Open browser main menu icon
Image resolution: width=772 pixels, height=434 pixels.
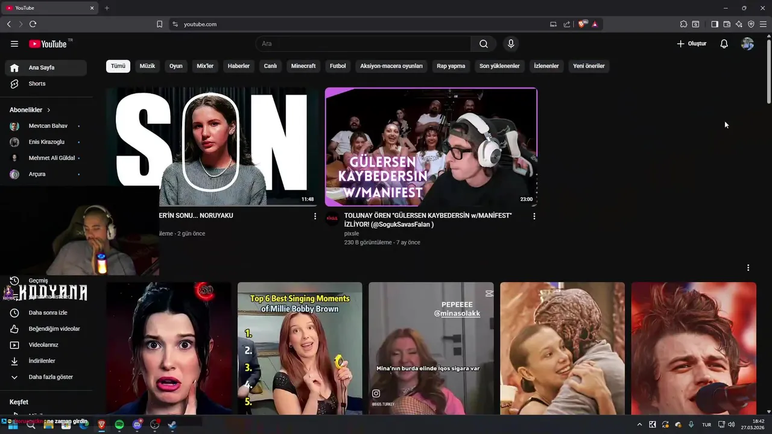pyautogui.click(x=763, y=24)
